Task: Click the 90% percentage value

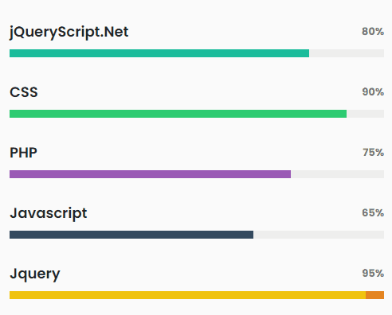Action: (373, 91)
